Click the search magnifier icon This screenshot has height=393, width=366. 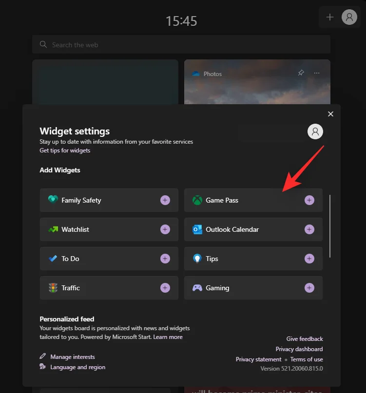click(43, 45)
